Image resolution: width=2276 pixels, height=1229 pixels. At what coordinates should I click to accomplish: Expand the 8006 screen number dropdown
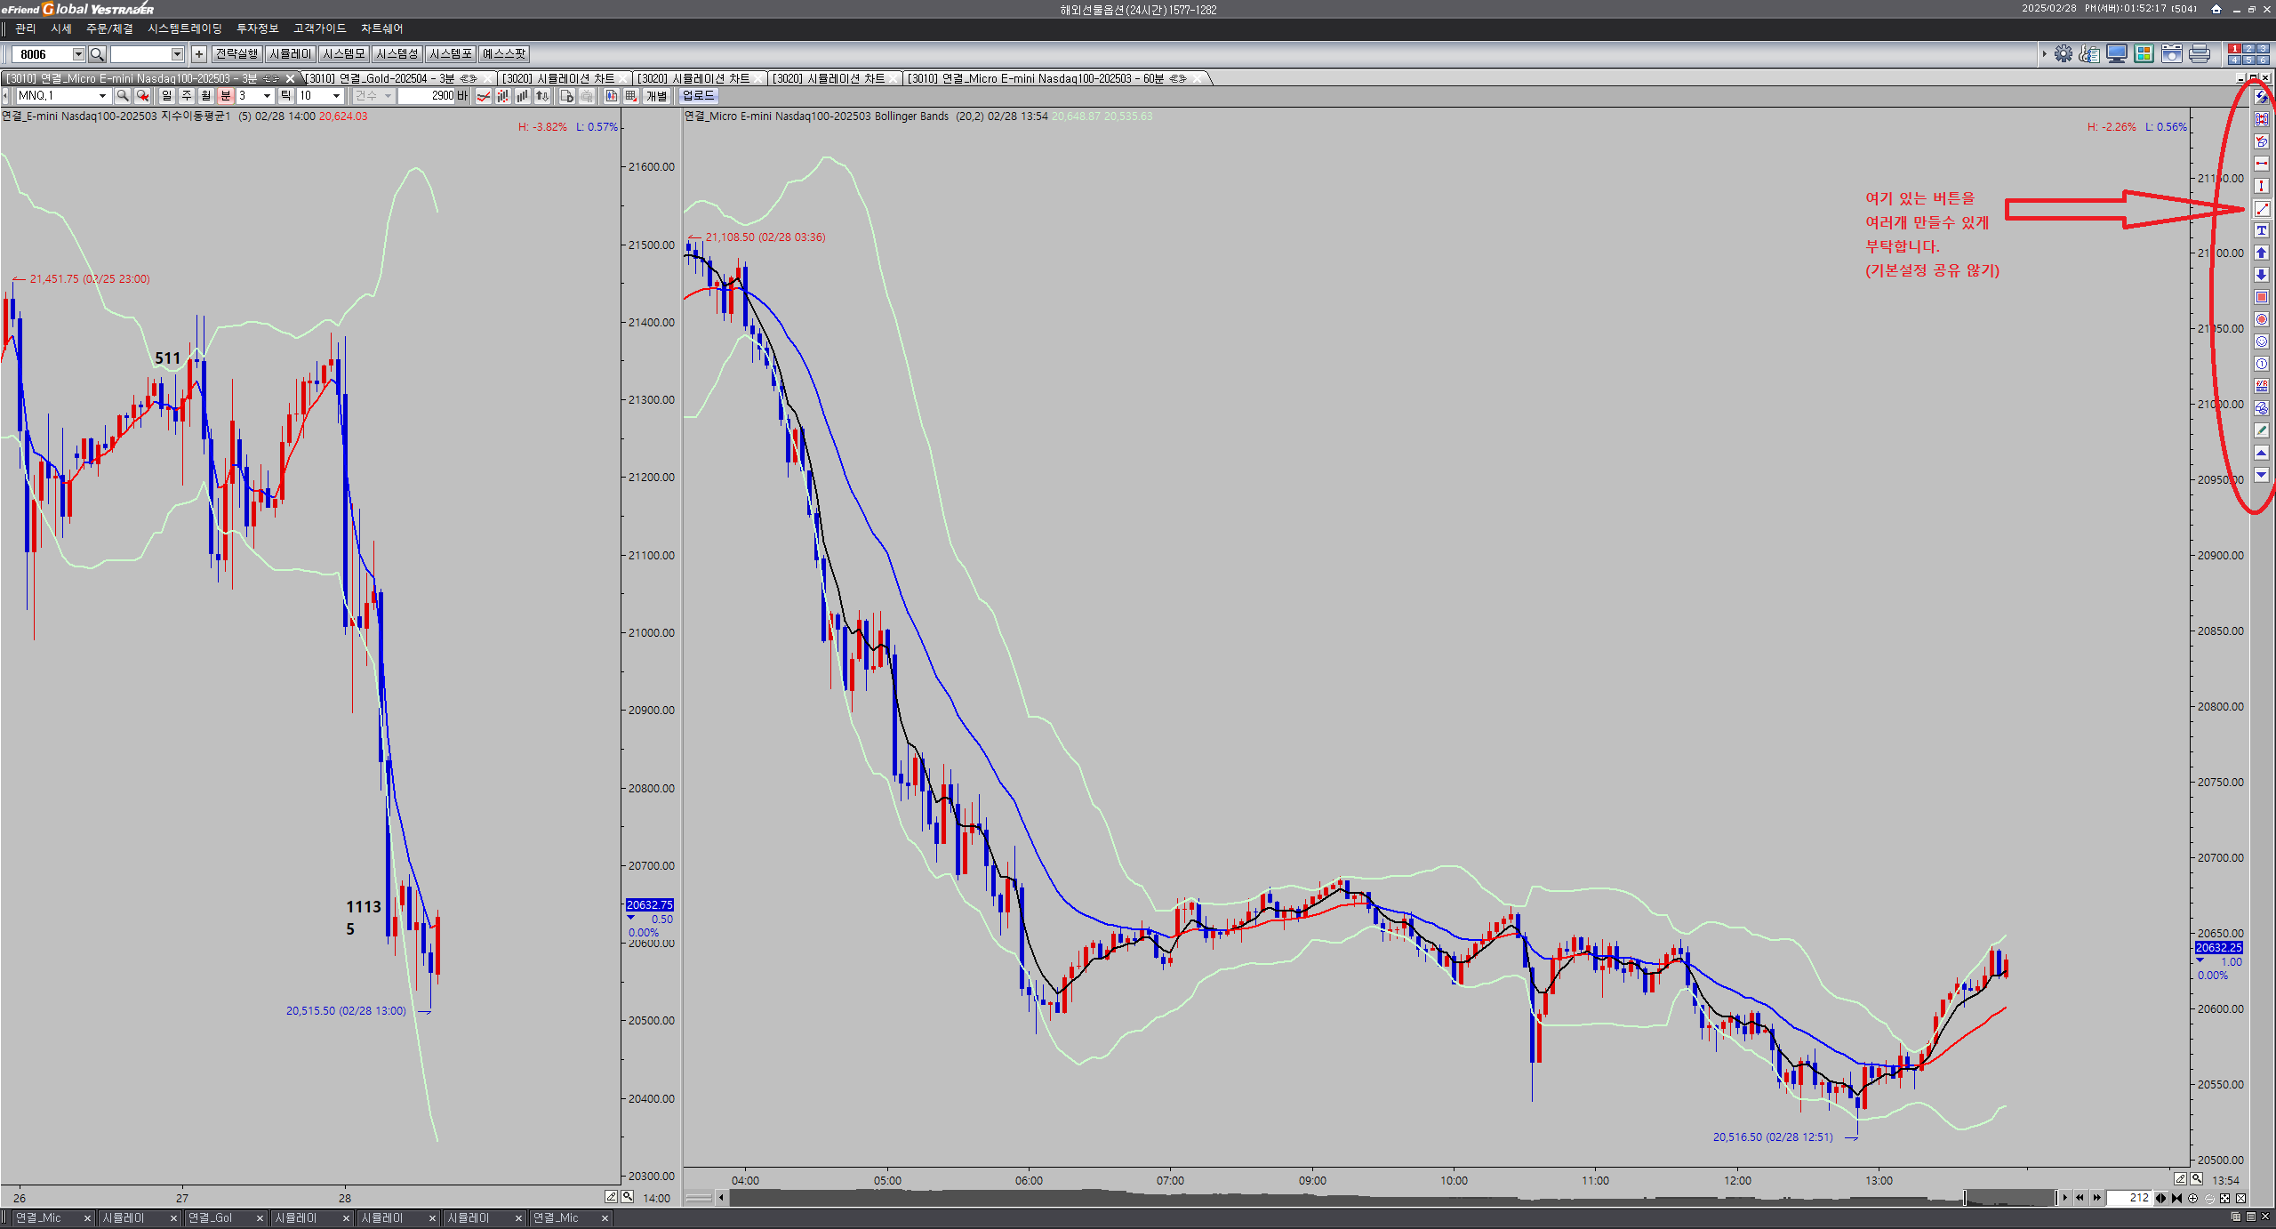78,54
